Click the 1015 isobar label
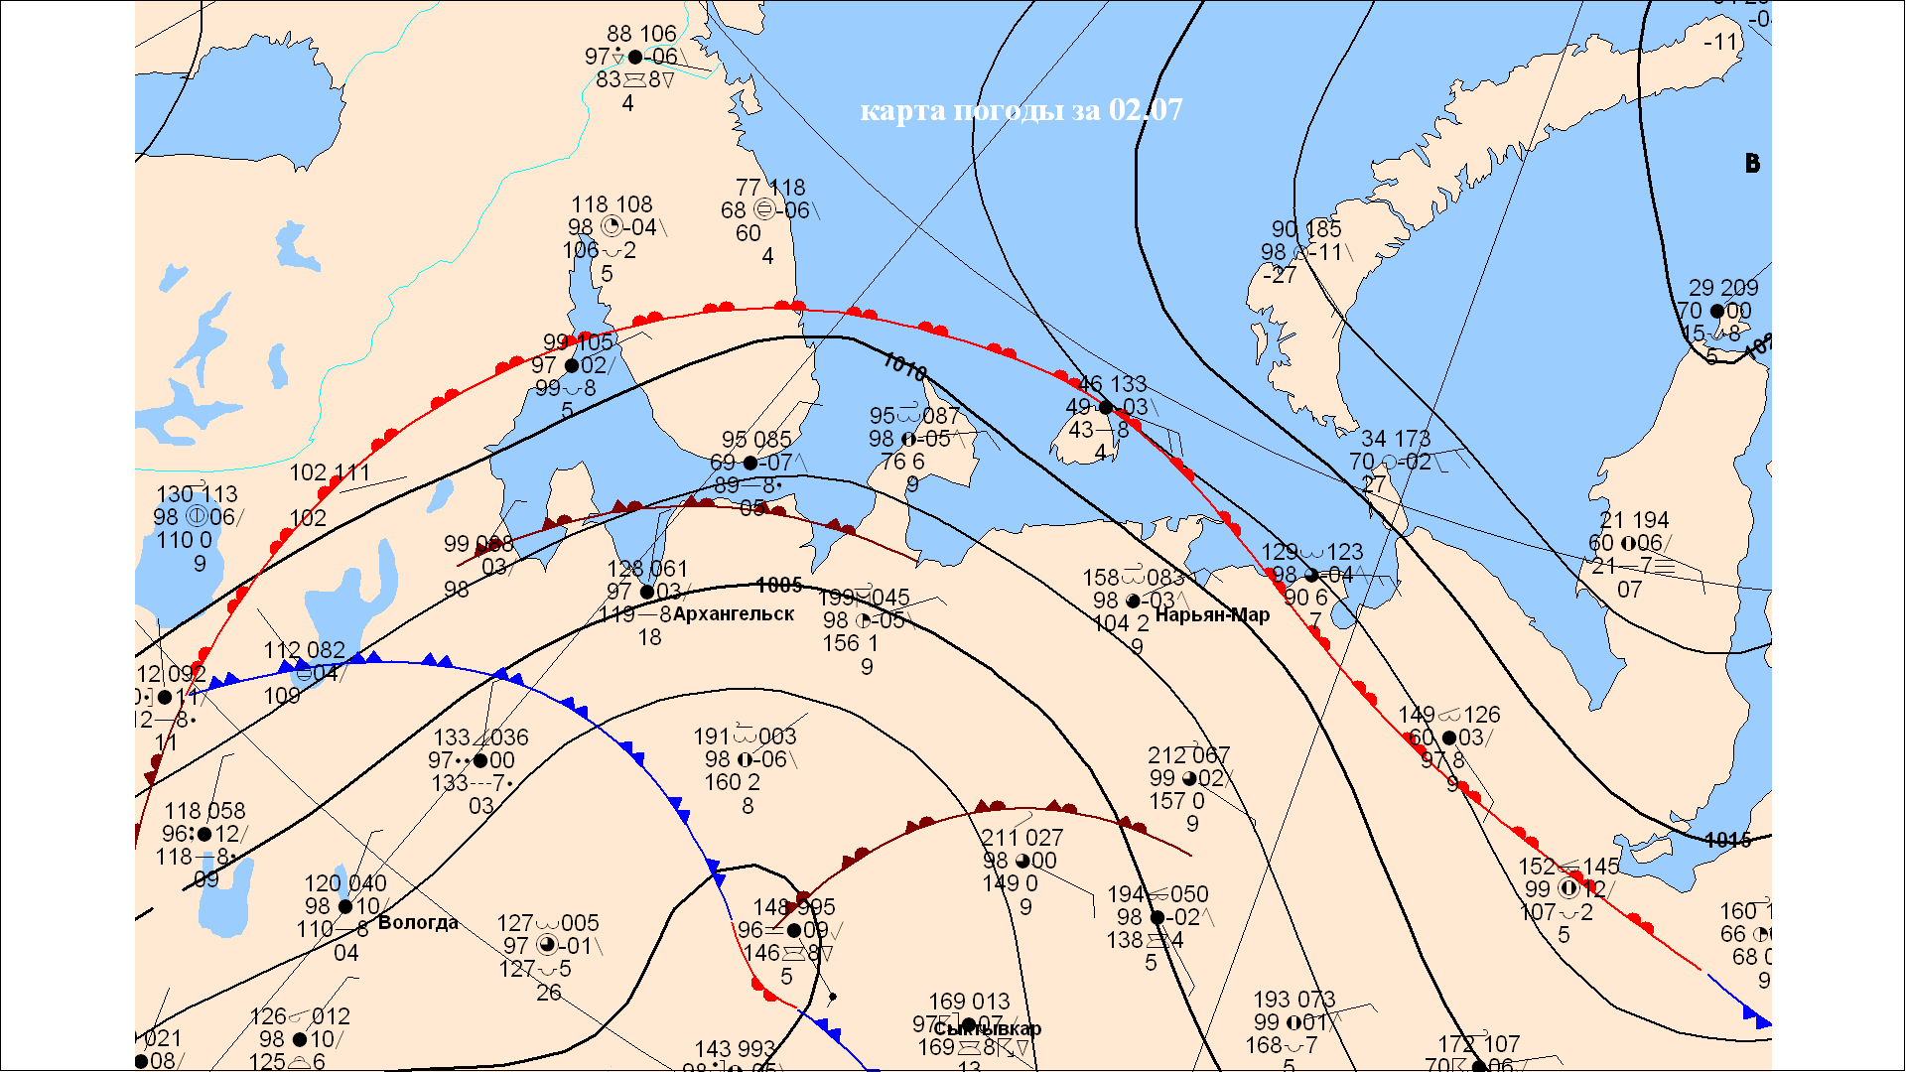The height and width of the screenshot is (1072, 1906). 1727,840
